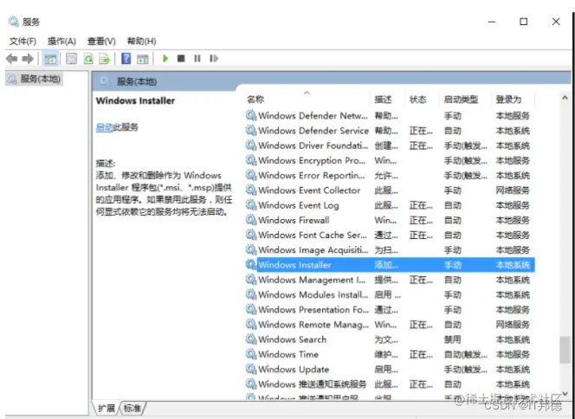Click the Windows Installer heading in details pane

click(x=135, y=100)
